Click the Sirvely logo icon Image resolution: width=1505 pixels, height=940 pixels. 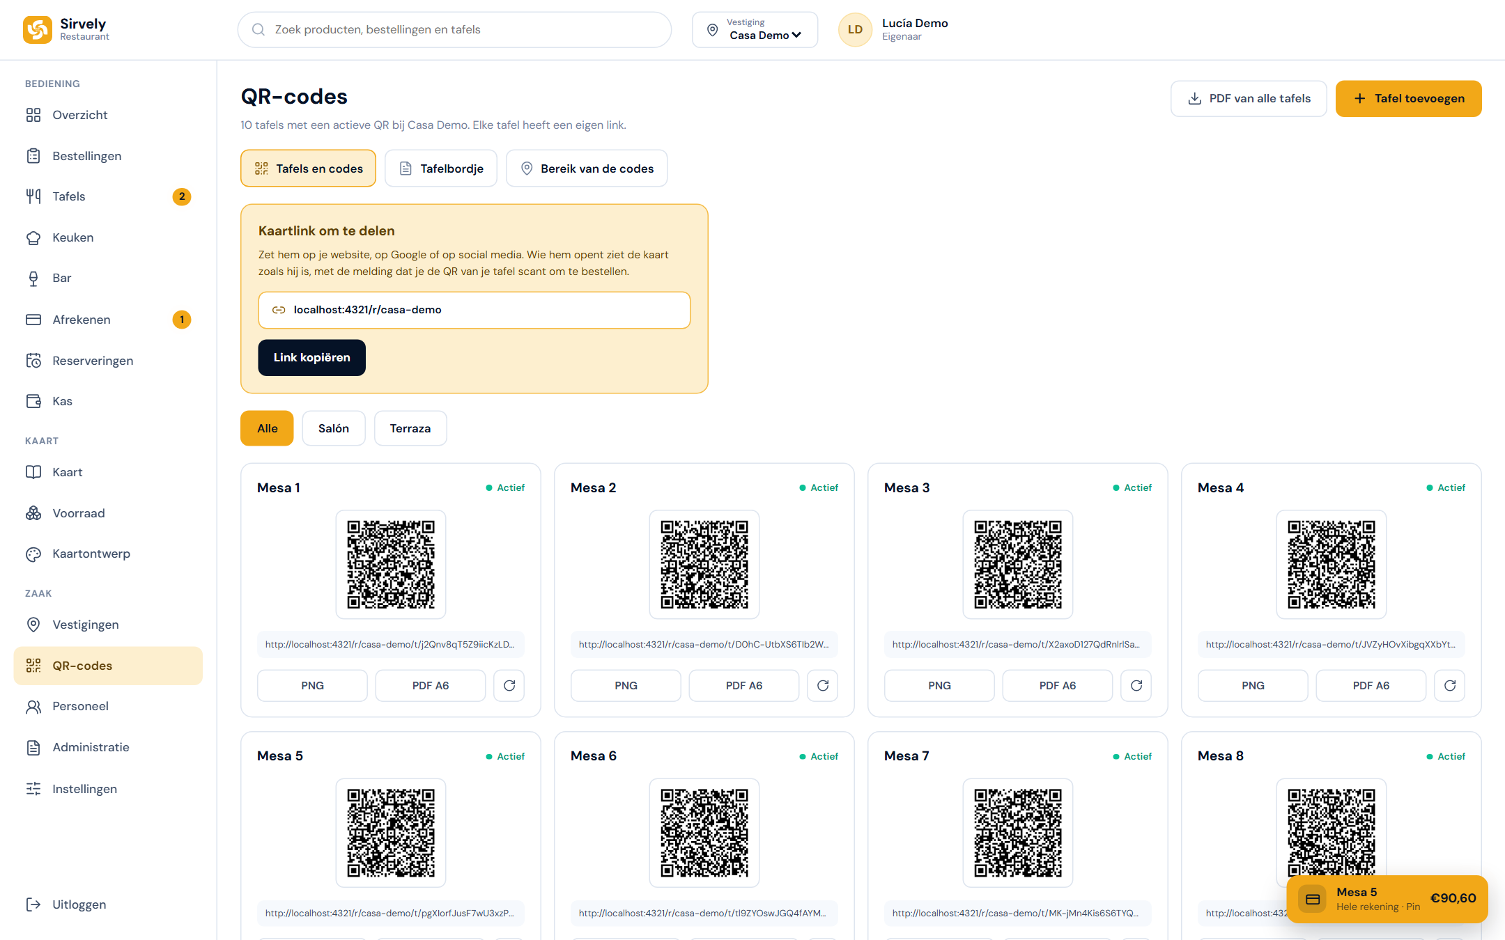[38, 30]
